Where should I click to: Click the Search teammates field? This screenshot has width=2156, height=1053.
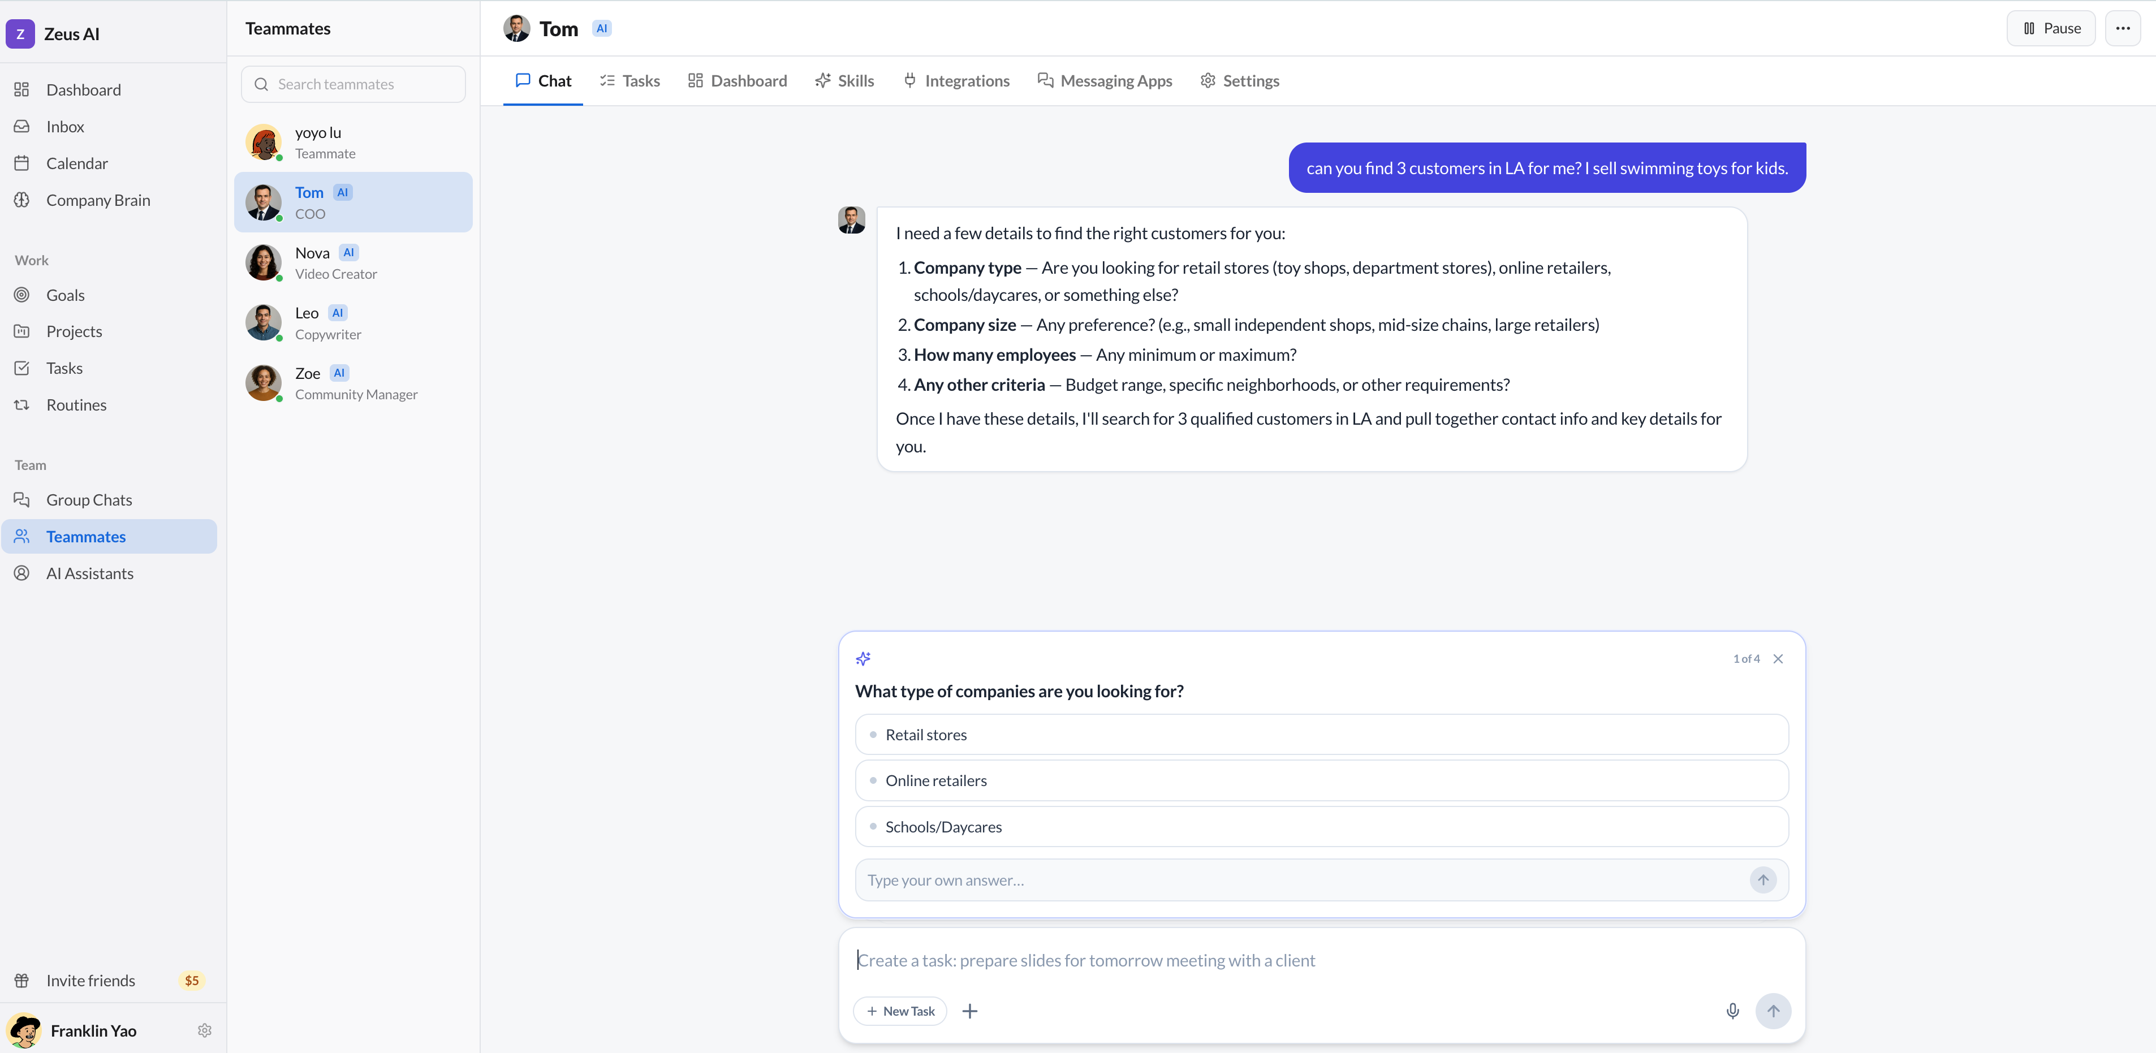(x=353, y=84)
